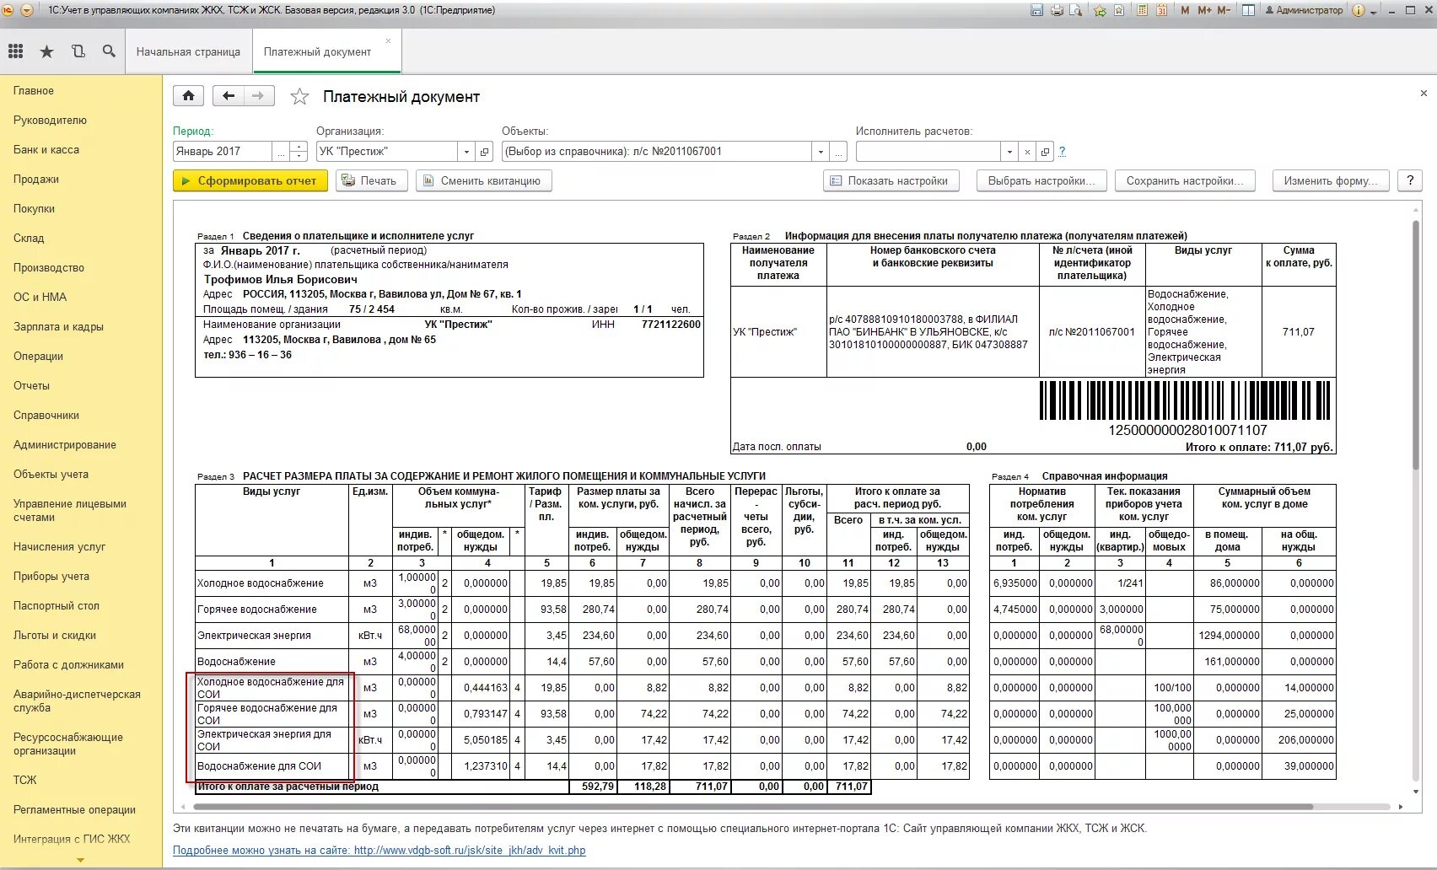Go back with the left arrow button

click(228, 96)
